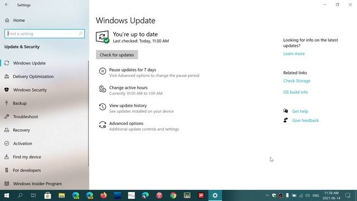Show hidden system tray icons

point(267,195)
